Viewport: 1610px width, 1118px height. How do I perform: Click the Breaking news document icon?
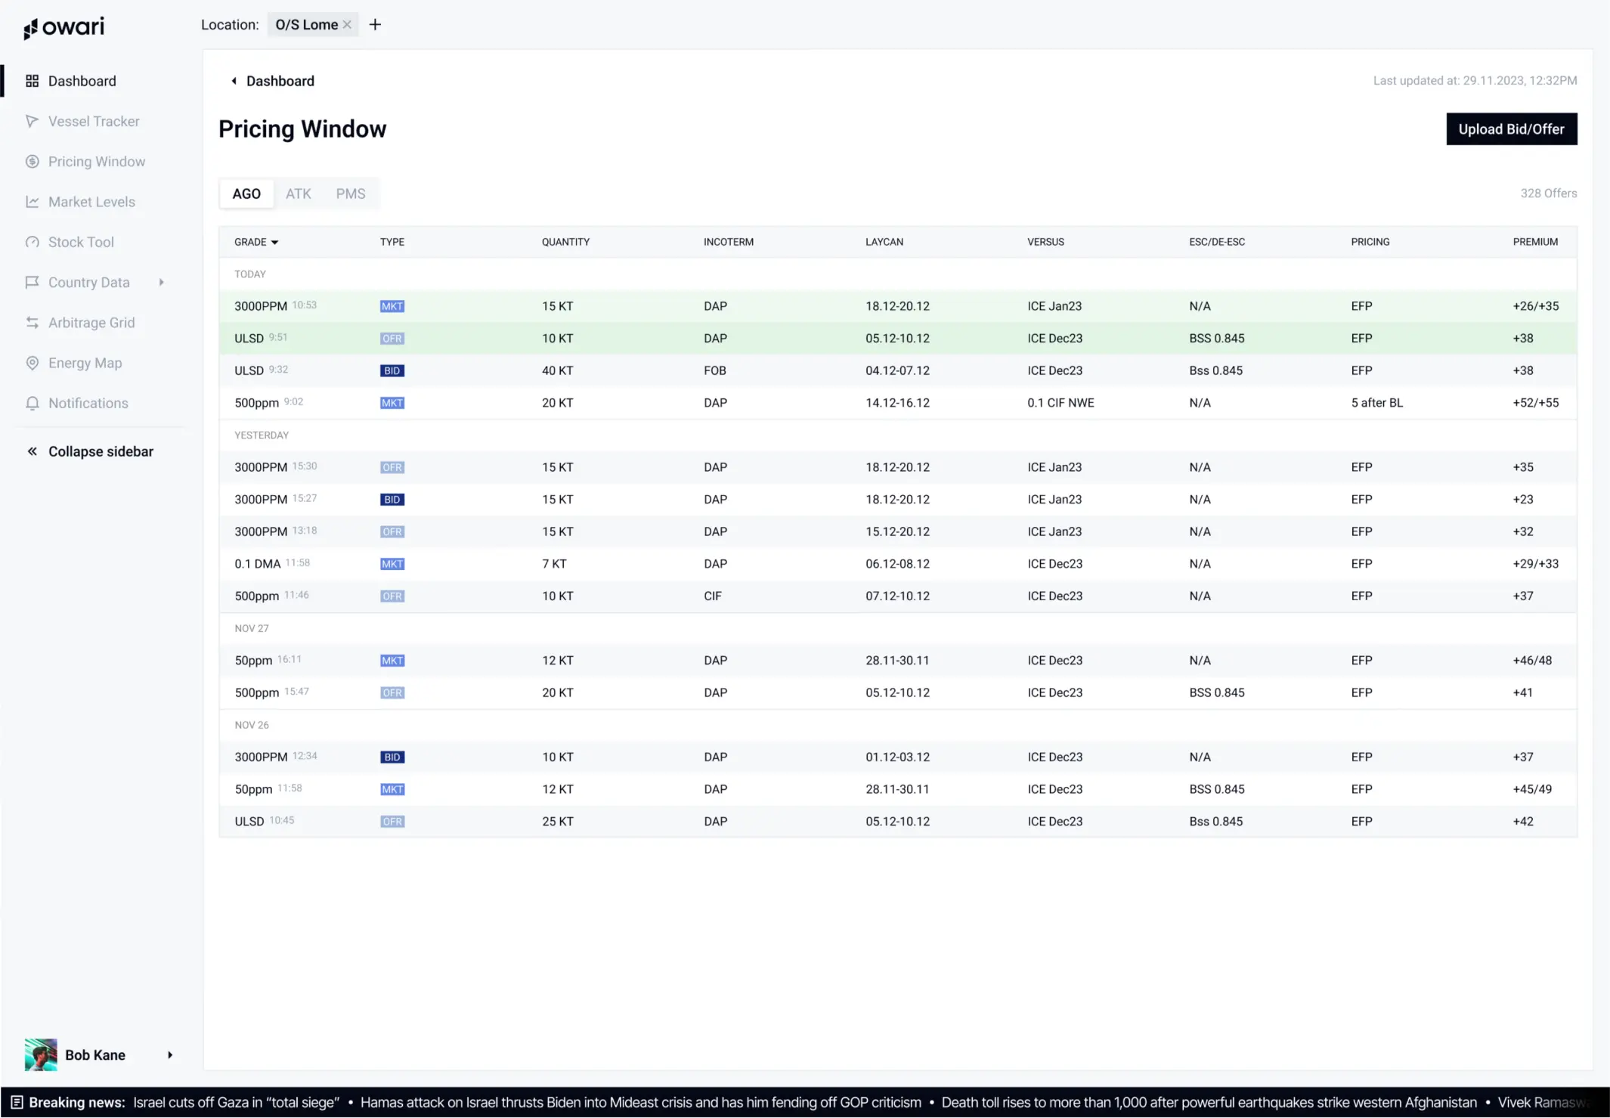pyautogui.click(x=17, y=1102)
